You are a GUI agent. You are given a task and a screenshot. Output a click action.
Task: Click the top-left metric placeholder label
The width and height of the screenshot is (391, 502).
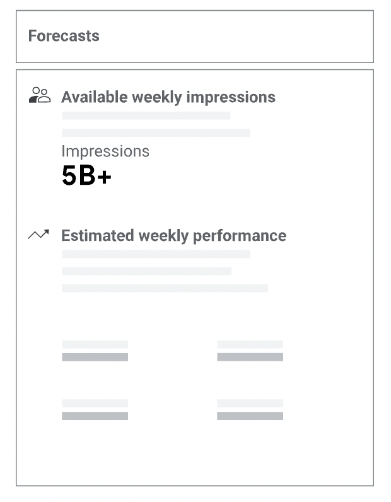point(95,344)
